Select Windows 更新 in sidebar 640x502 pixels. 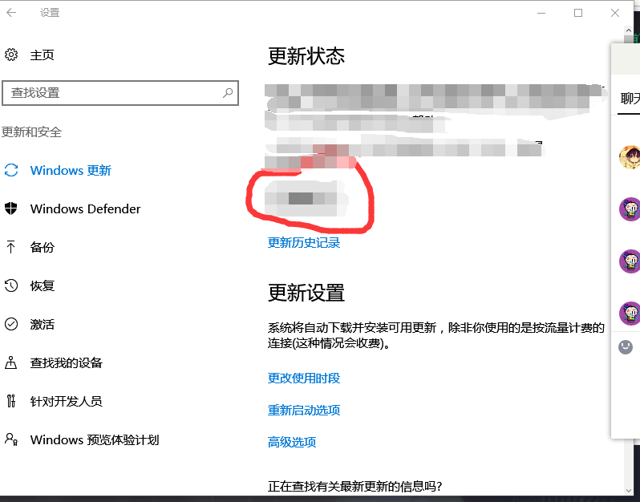(71, 170)
